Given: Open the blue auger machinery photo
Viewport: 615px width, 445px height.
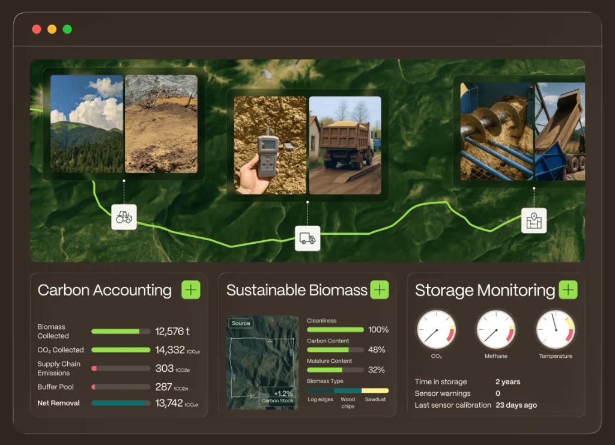Looking at the screenshot, I should click(497, 132).
